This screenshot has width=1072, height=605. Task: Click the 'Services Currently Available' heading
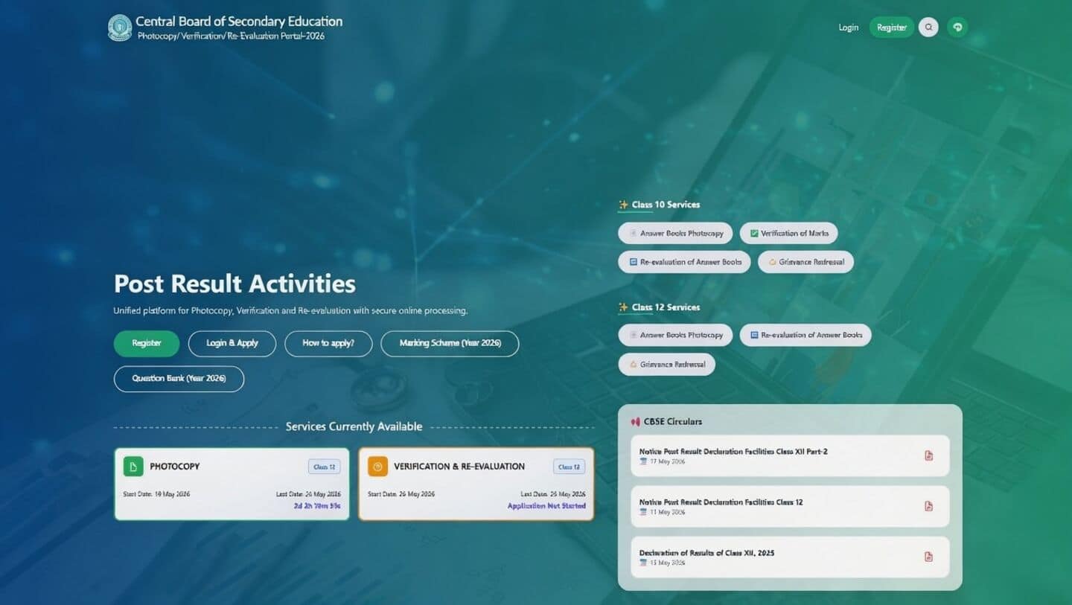(354, 426)
